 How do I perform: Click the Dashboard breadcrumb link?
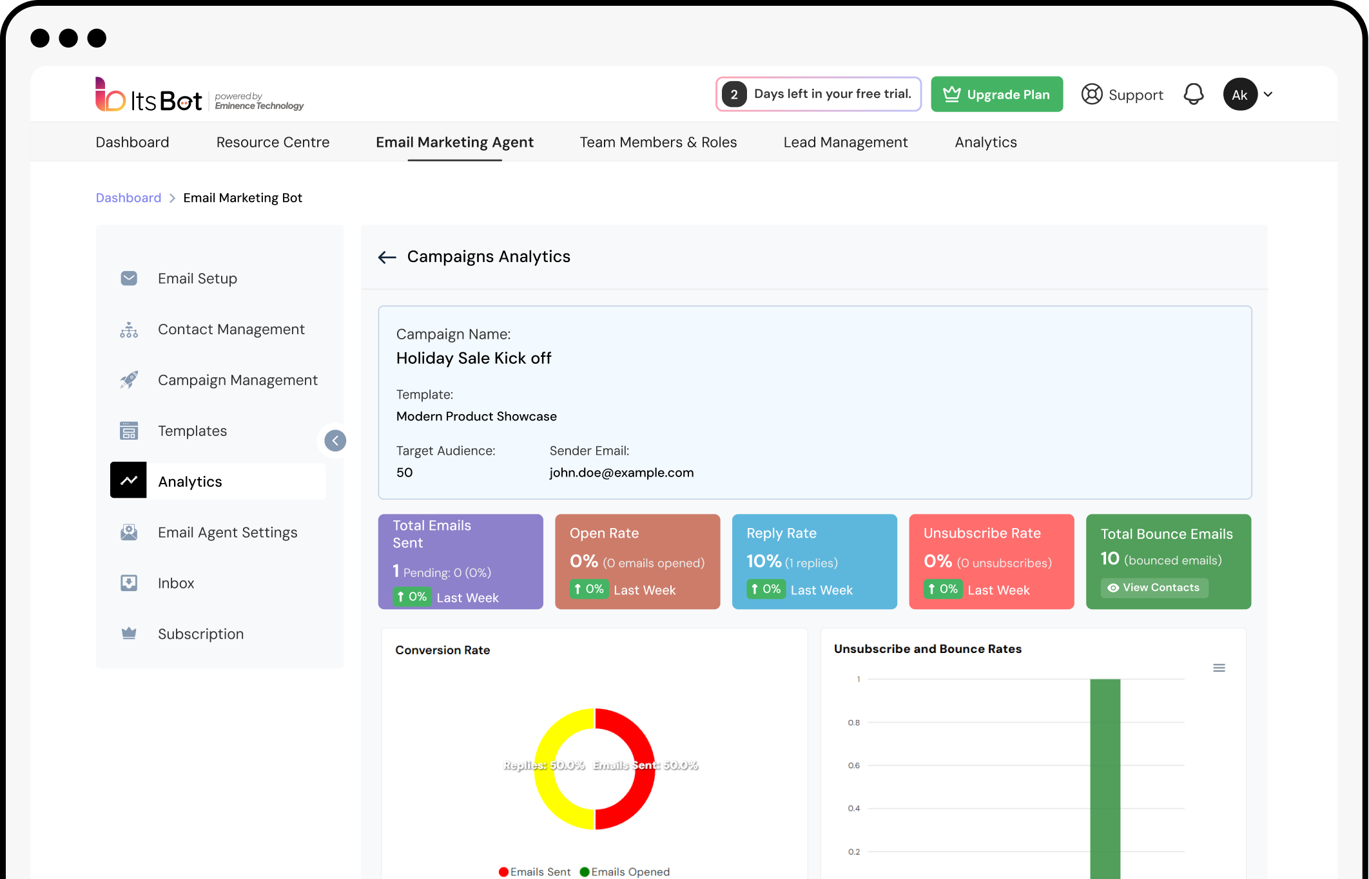tap(128, 198)
